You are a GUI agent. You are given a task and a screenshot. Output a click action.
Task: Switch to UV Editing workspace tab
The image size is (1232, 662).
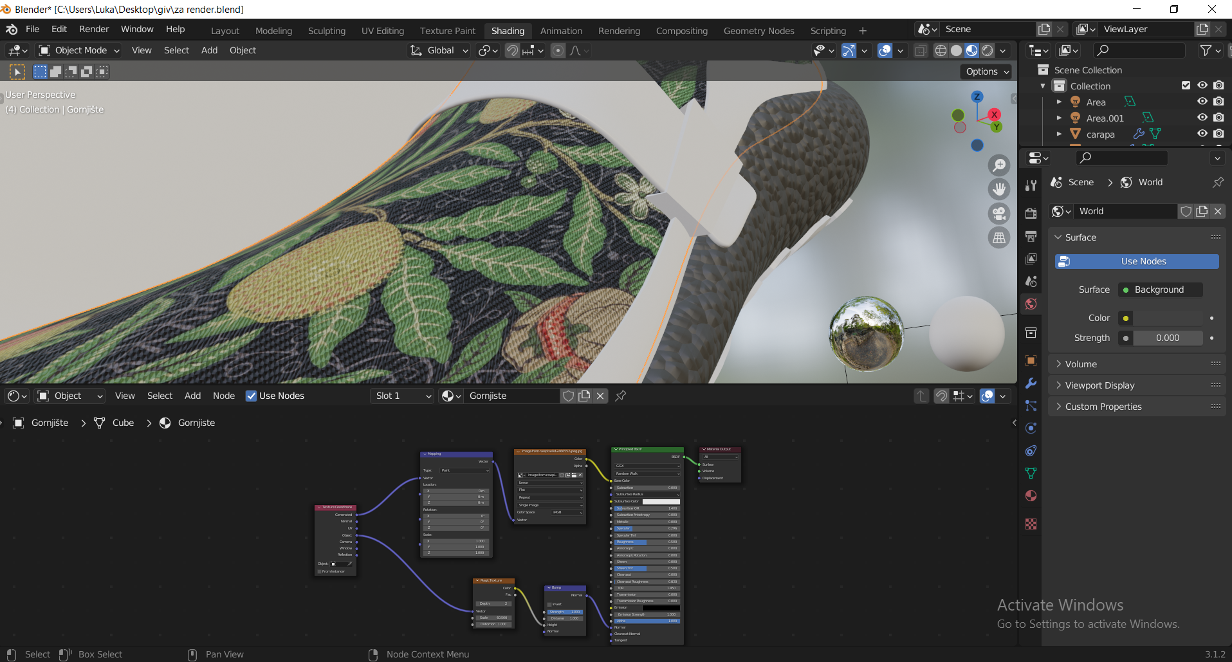(x=383, y=31)
